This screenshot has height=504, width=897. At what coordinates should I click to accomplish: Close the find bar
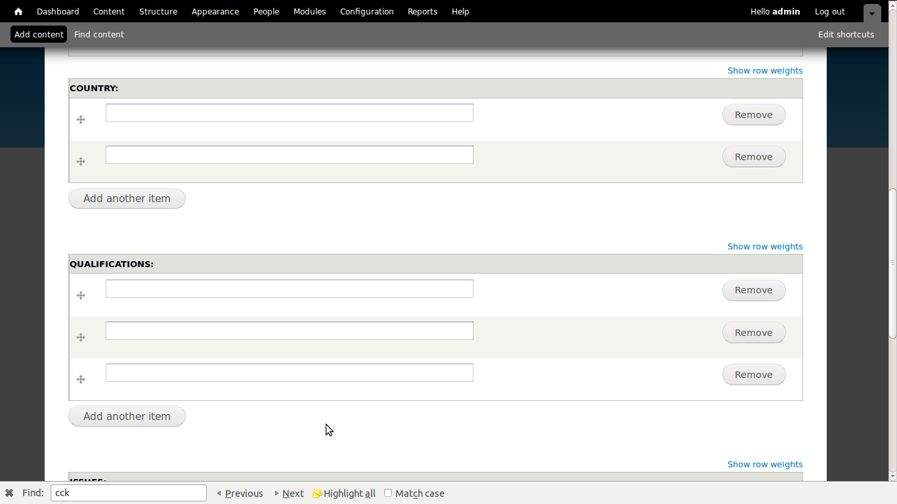coord(9,493)
